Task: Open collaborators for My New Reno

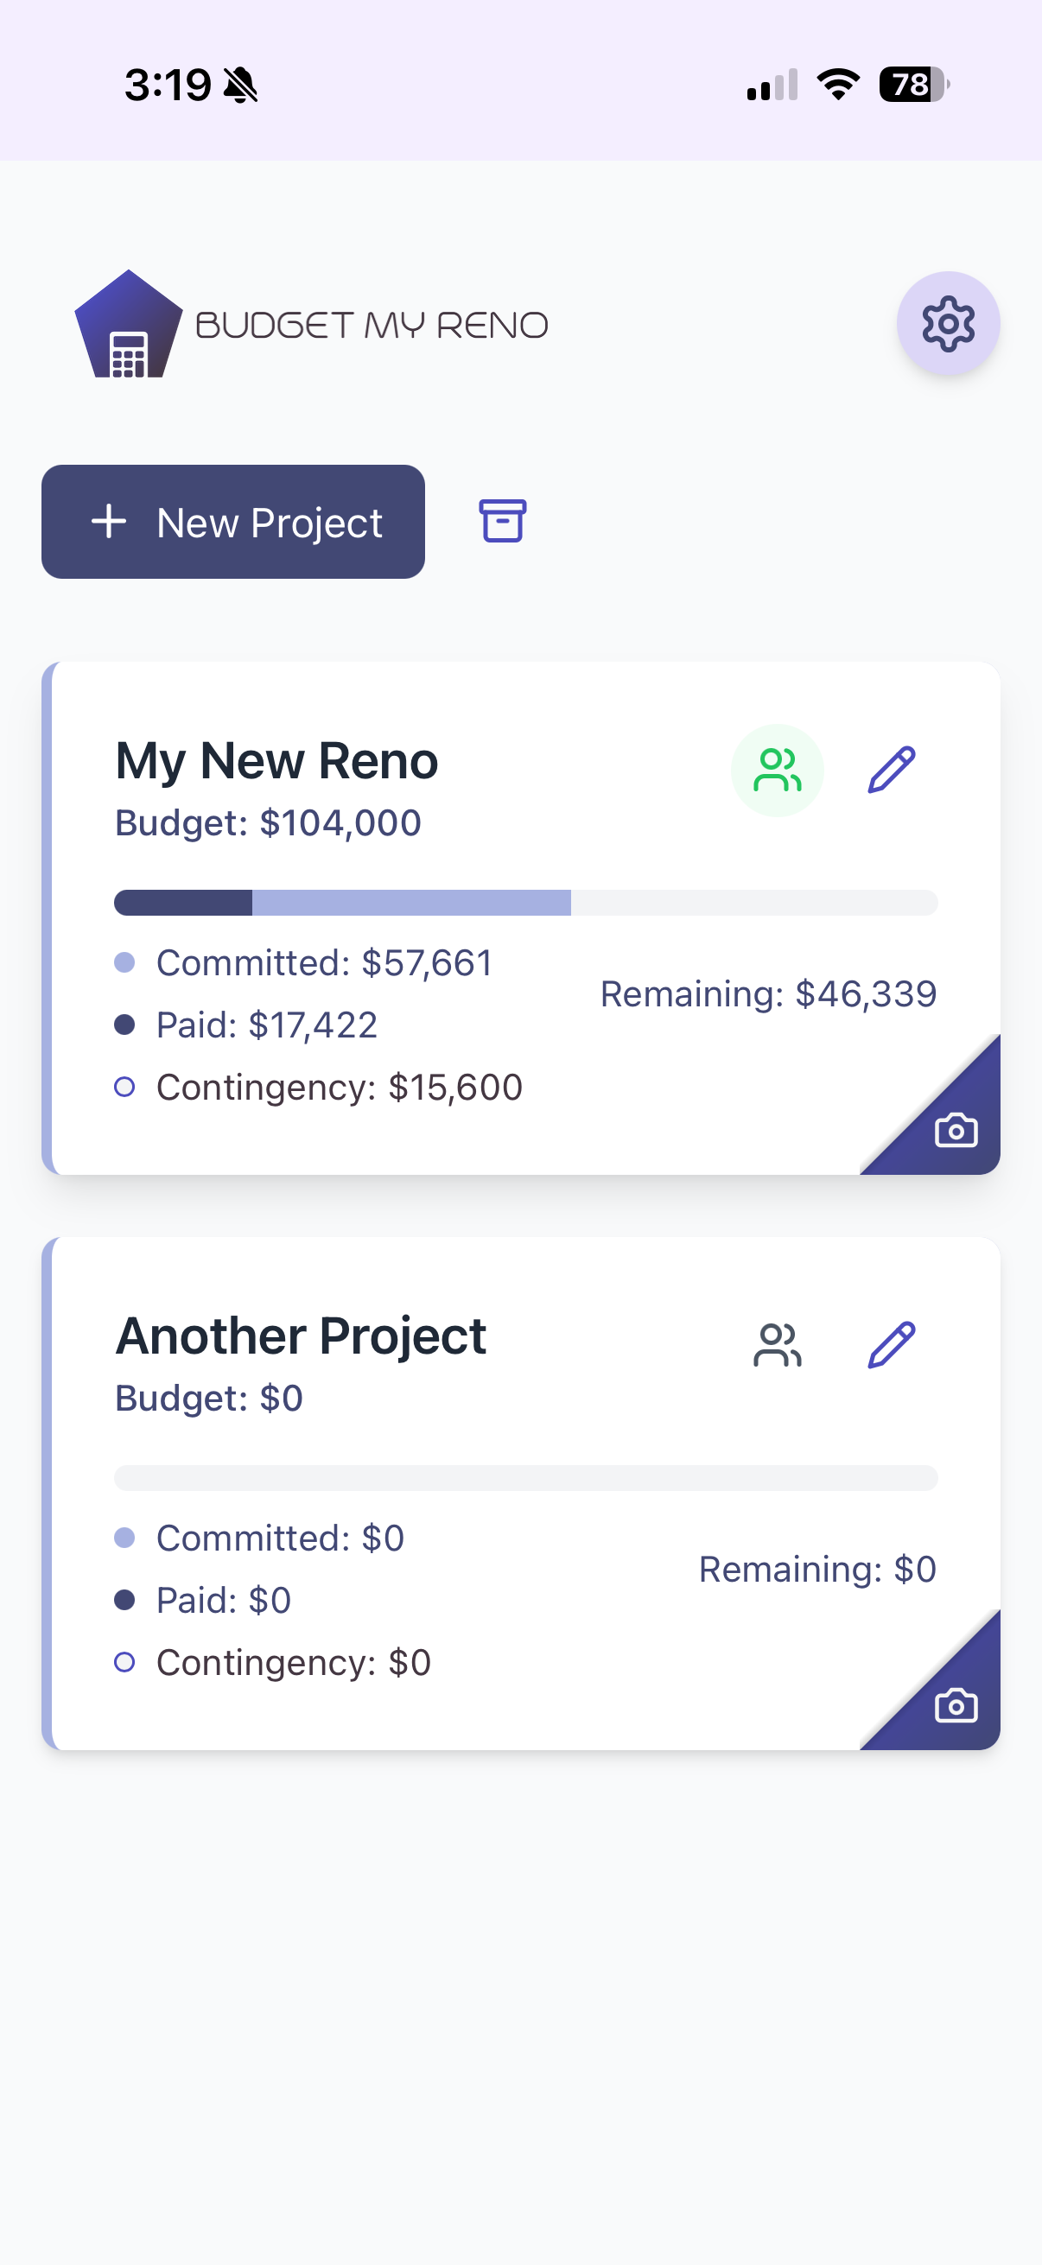Action: click(x=778, y=771)
